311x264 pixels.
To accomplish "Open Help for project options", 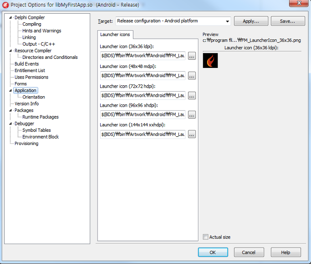I will pos(286,252).
